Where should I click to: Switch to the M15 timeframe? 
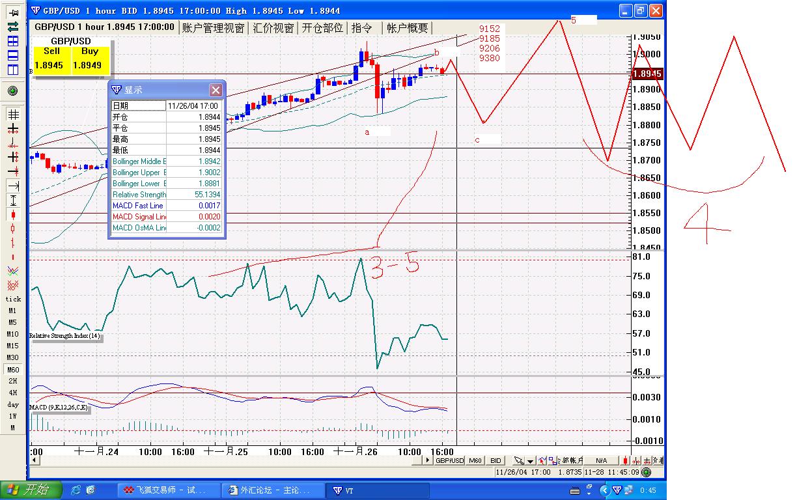click(x=13, y=346)
